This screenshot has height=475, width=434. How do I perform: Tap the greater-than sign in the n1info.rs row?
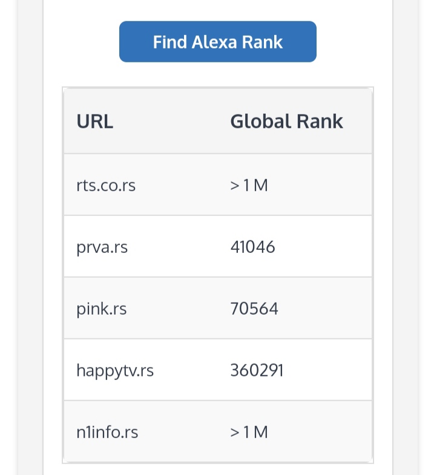pos(235,432)
